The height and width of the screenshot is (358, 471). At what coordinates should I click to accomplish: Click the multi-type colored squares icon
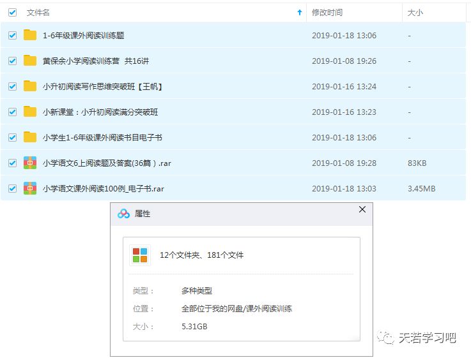point(140,255)
